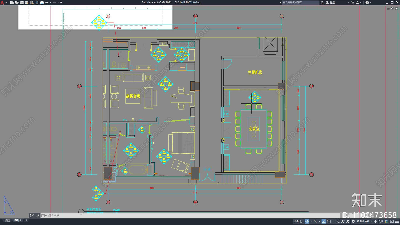400x225 pixels.
Task: Customize Quick Access Toolbar dropdown
Action: click(61, 2)
